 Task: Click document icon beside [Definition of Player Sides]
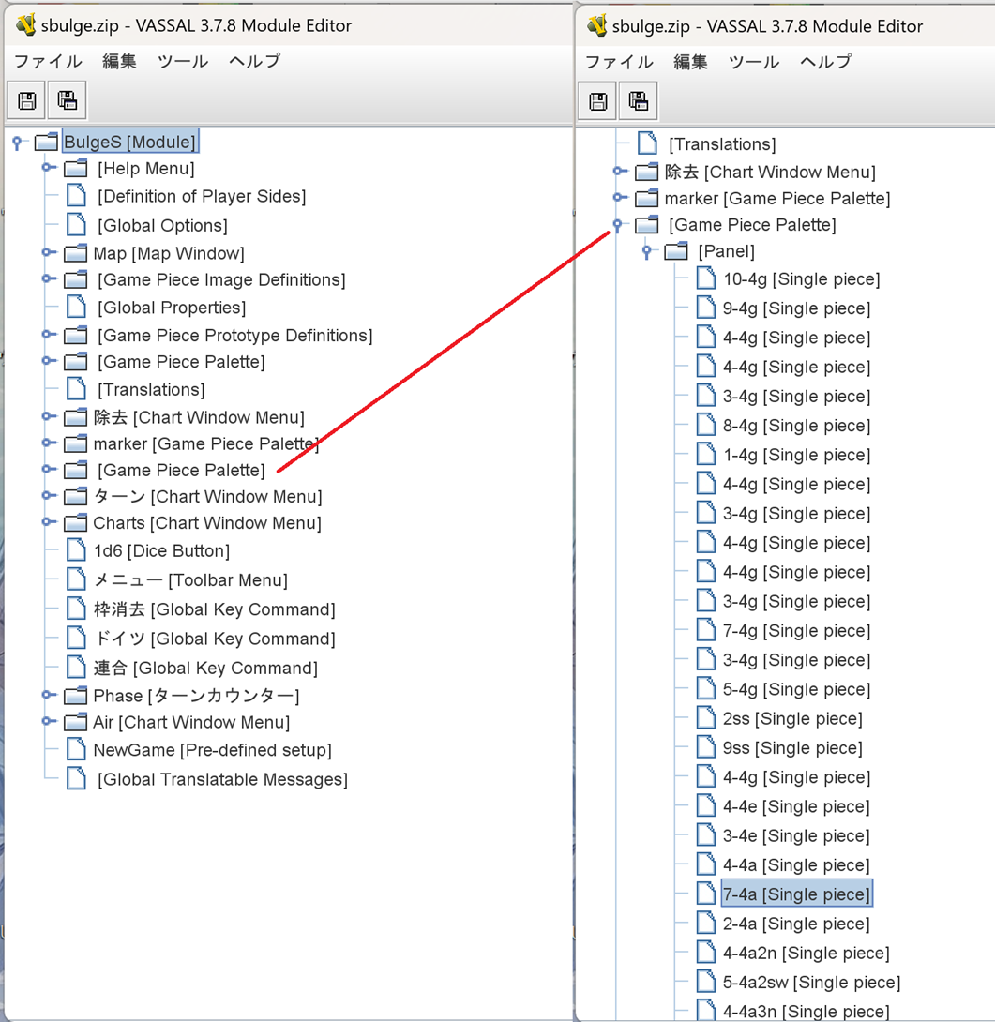[x=76, y=196]
